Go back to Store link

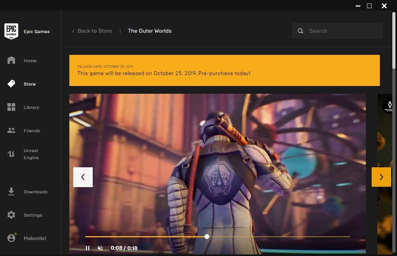point(92,31)
